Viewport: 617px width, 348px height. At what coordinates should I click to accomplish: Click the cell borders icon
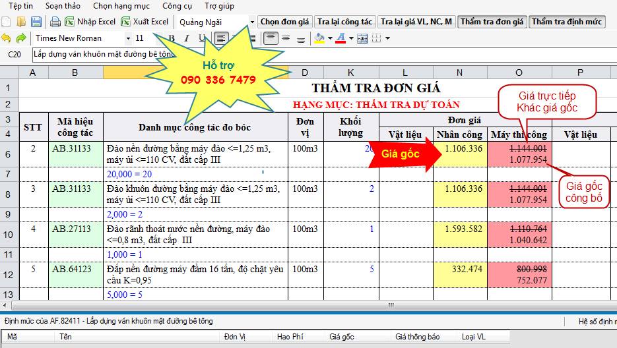pos(377,38)
